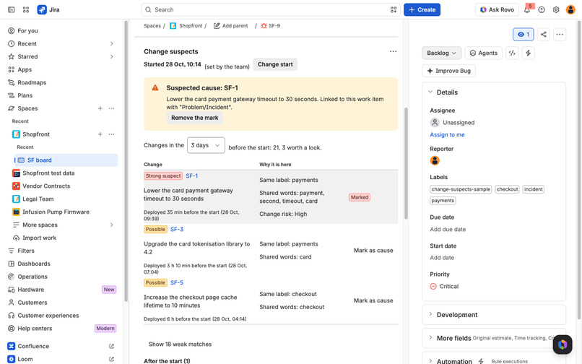Expand the Development section
Viewport: 582px width, 364px height.
(x=430, y=314)
